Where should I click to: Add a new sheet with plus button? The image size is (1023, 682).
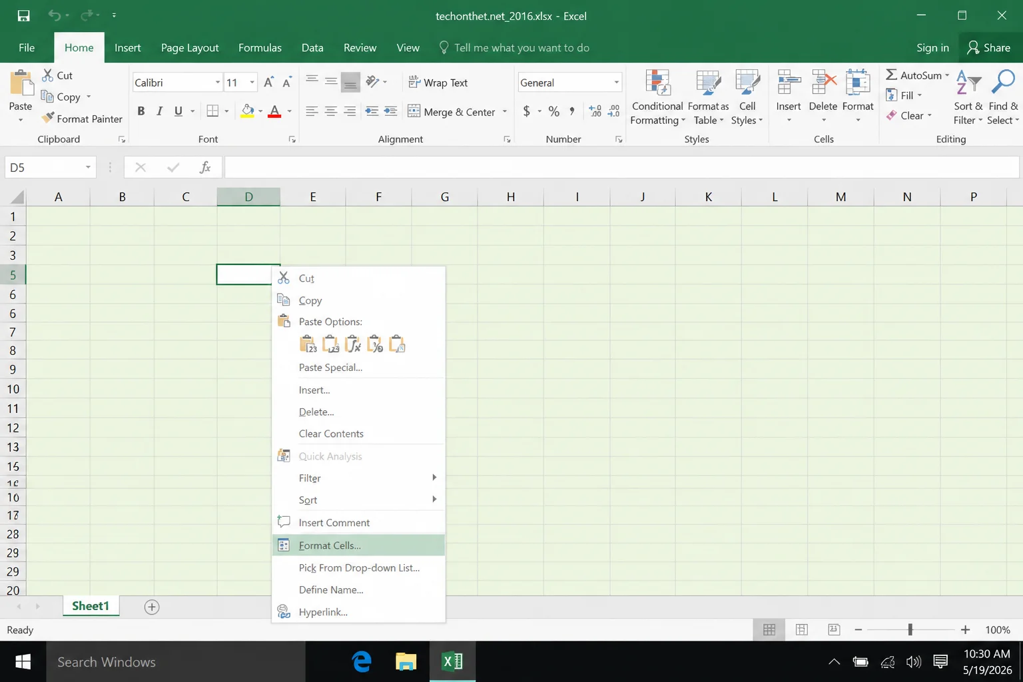(x=152, y=607)
